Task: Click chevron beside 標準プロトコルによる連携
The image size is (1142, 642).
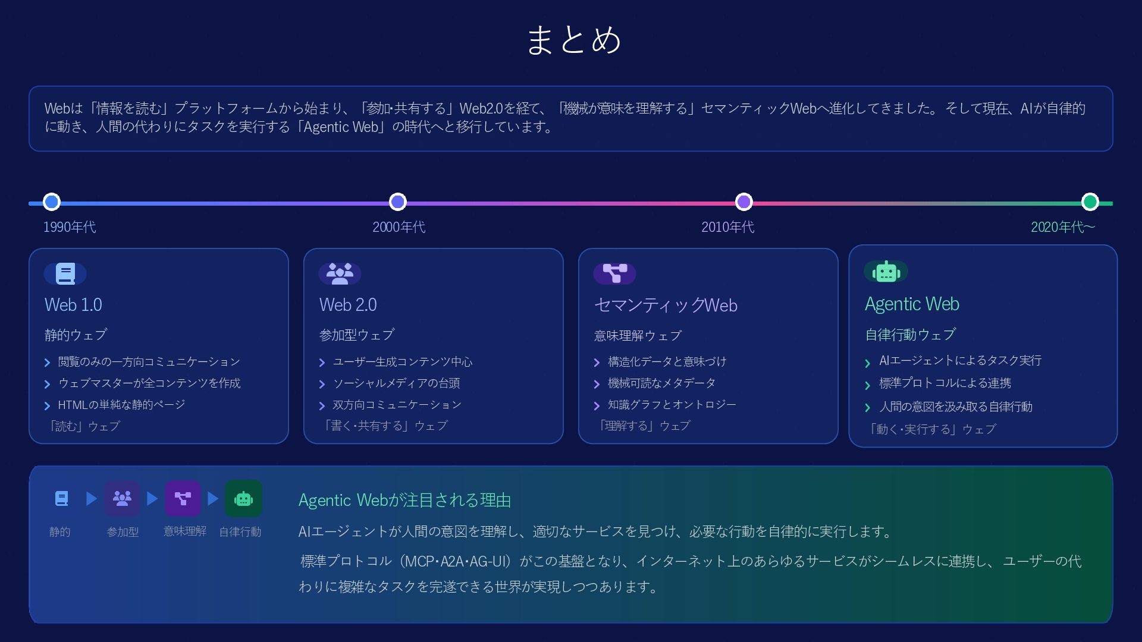Action: point(867,385)
